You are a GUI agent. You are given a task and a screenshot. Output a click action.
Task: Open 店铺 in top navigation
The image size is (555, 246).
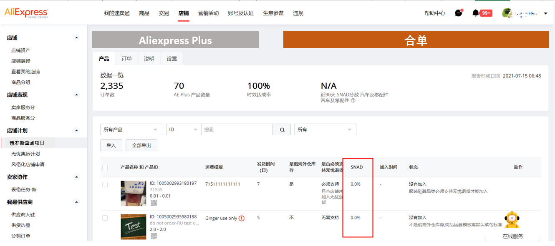(184, 13)
